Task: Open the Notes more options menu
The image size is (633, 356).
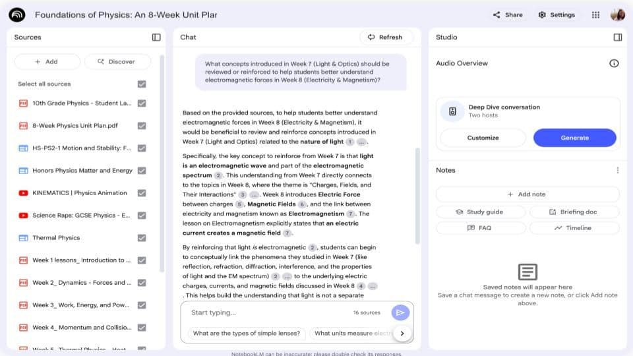Action: 617,170
